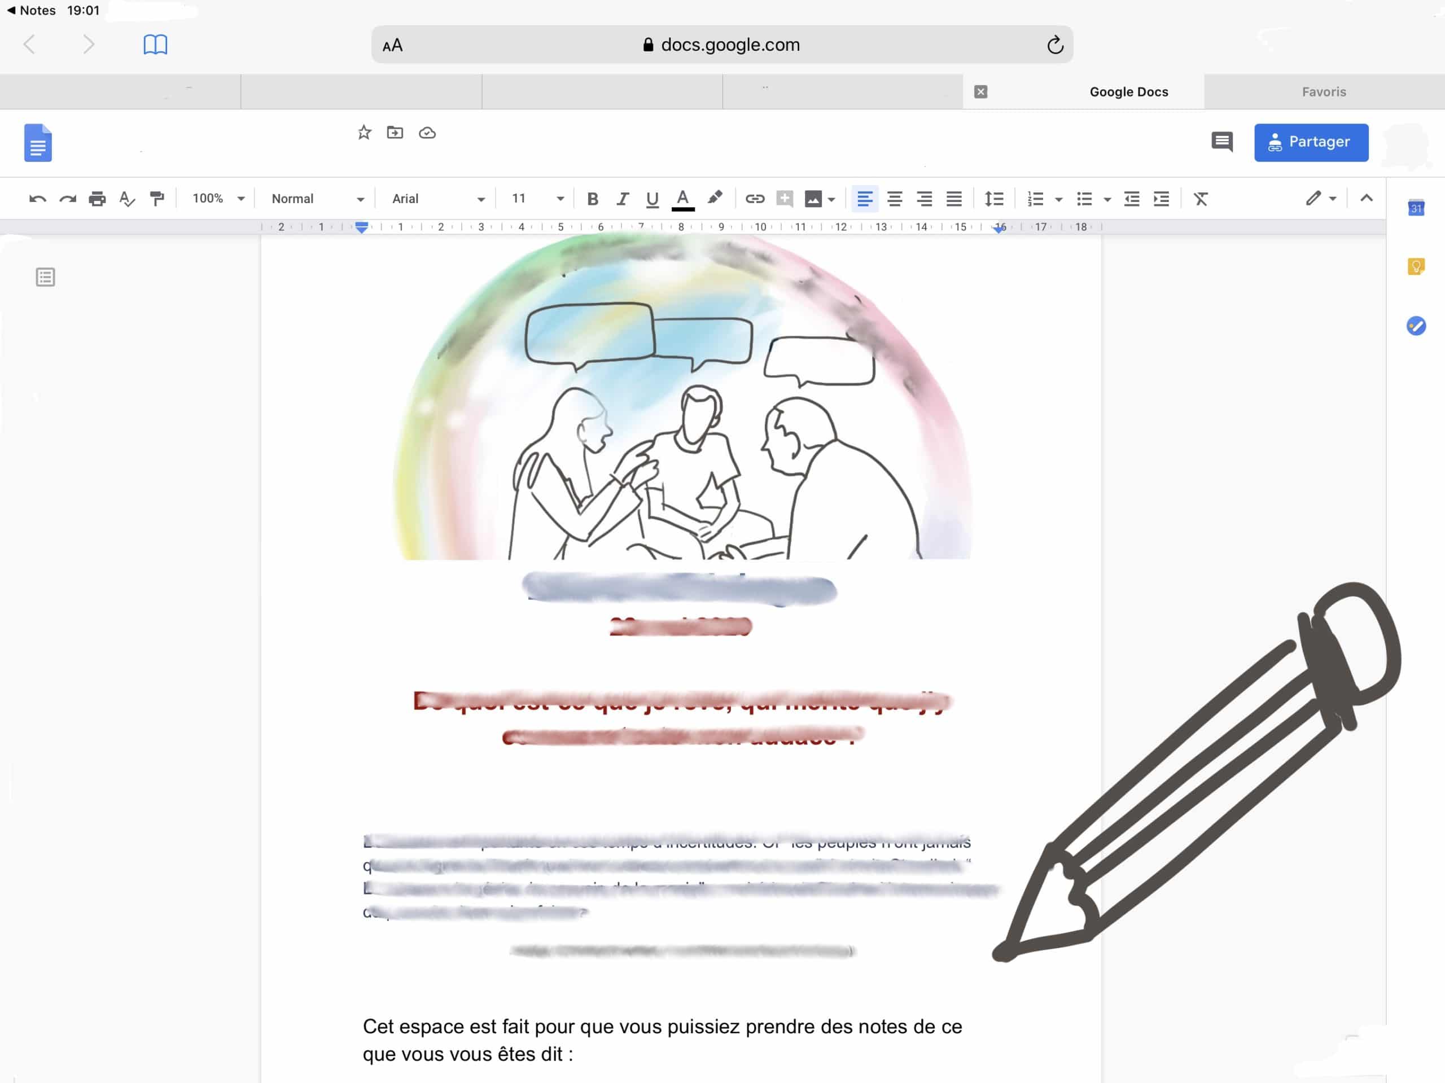The height and width of the screenshot is (1083, 1445).
Task: Click the Partager button
Action: (x=1311, y=142)
